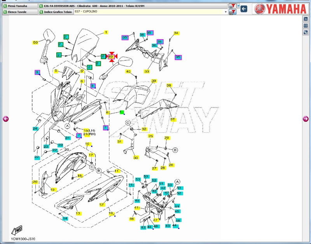Screen dimensions: 311x244
Task: Click the lower red funnel filter icon
Action: point(232,12)
